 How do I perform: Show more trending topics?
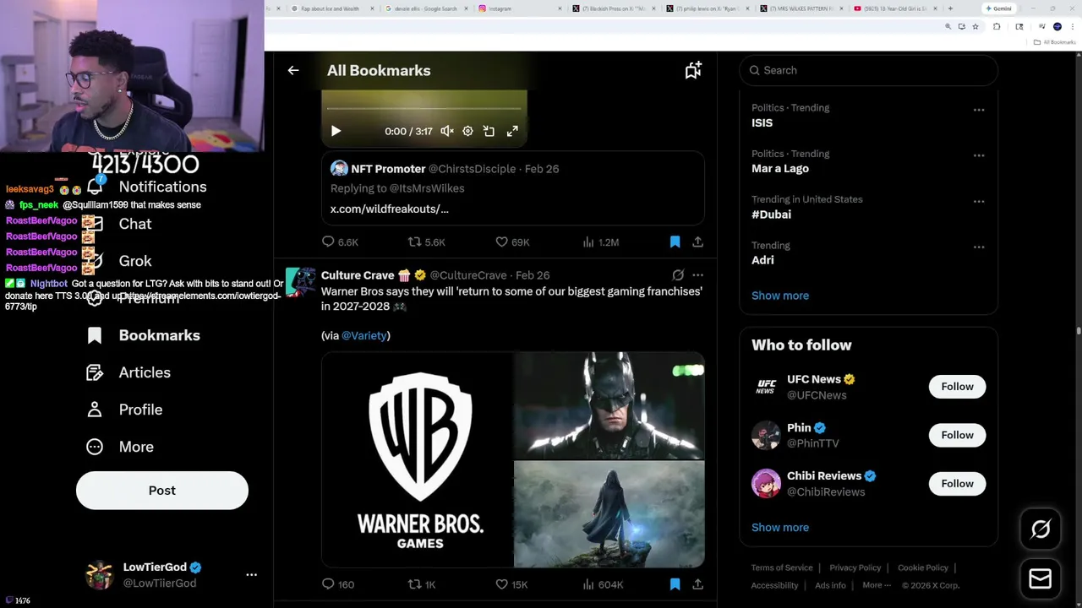(780, 296)
